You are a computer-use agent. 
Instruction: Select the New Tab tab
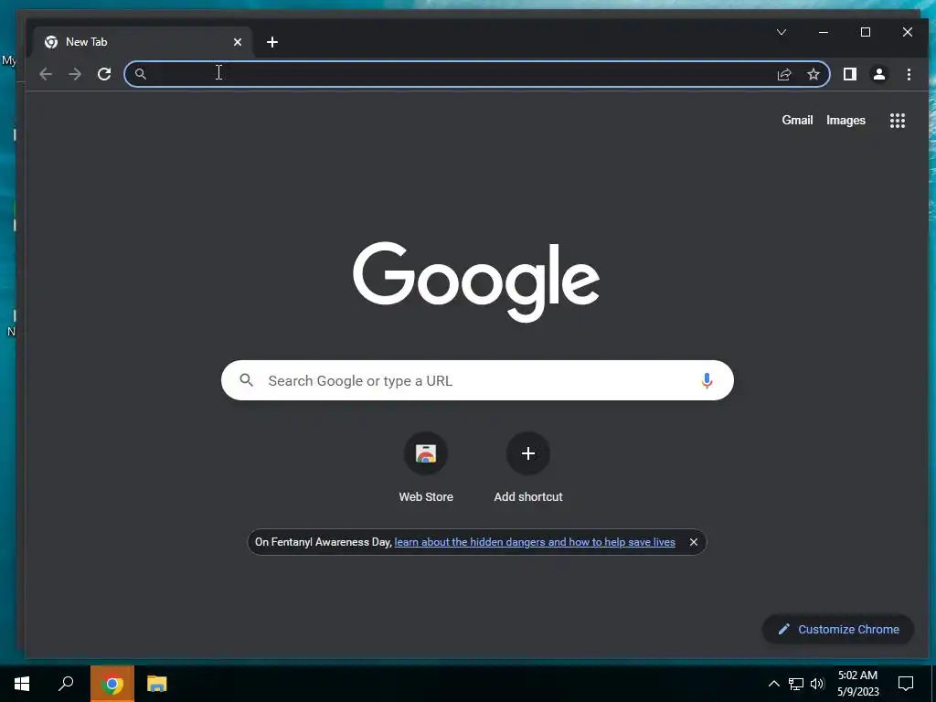coord(144,42)
